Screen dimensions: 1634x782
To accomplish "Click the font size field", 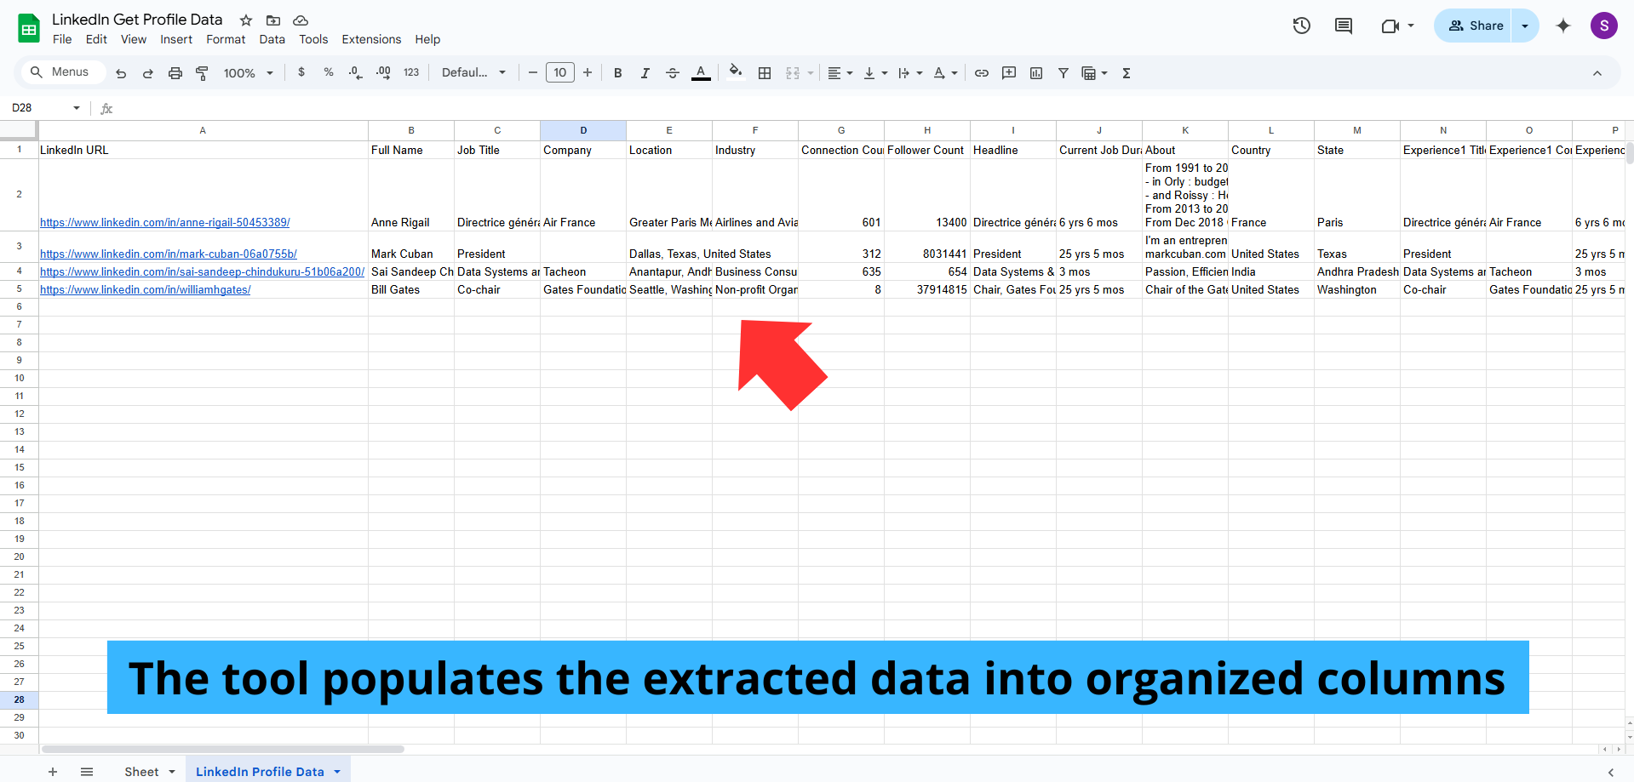I will [x=560, y=73].
